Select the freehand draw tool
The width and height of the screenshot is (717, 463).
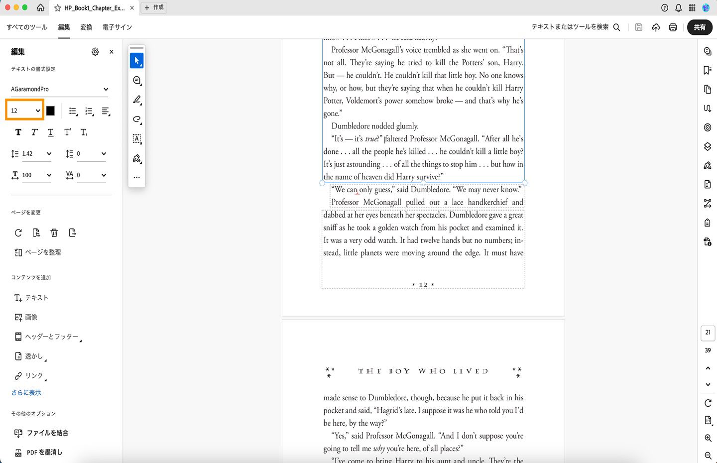click(136, 119)
